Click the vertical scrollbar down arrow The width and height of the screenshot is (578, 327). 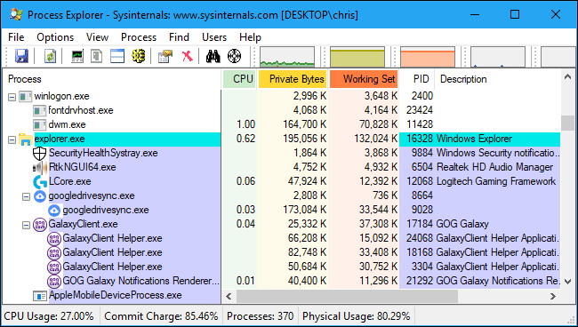[x=567, y=282]
